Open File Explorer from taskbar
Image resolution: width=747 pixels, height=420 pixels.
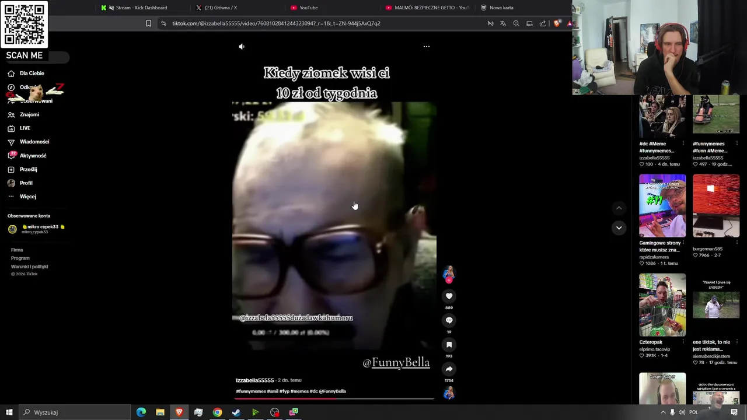[160, 412]
